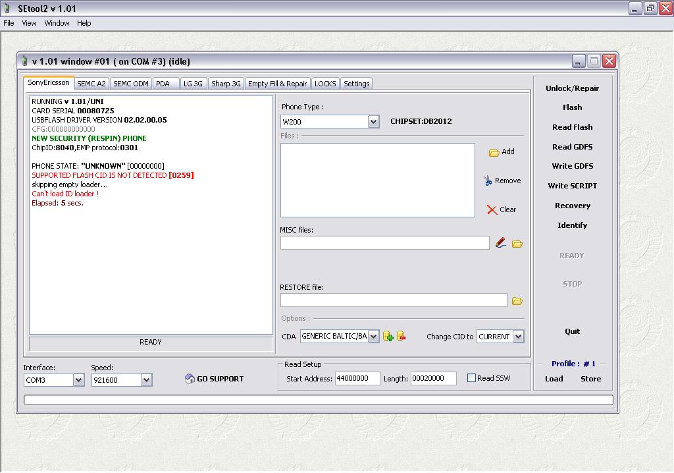Click 'NEW SECURITY (RESPIN) PHONE' log line

89,138
